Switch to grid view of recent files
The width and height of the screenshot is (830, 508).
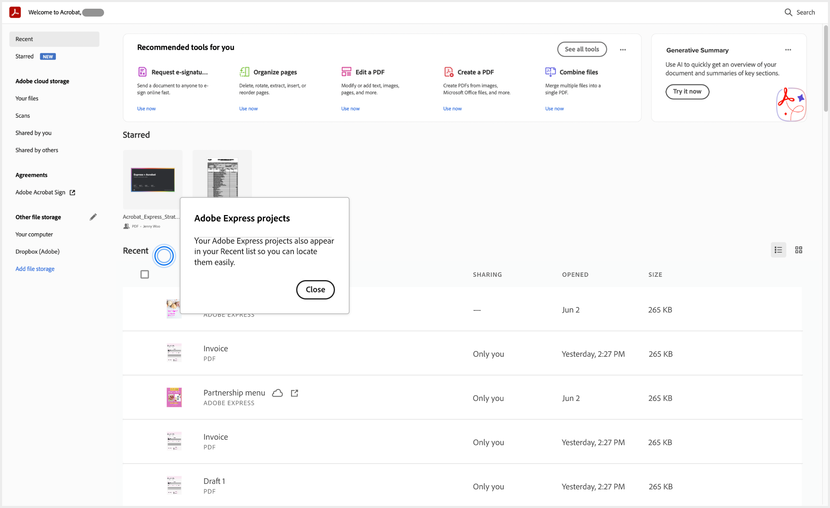click(798, 250)
